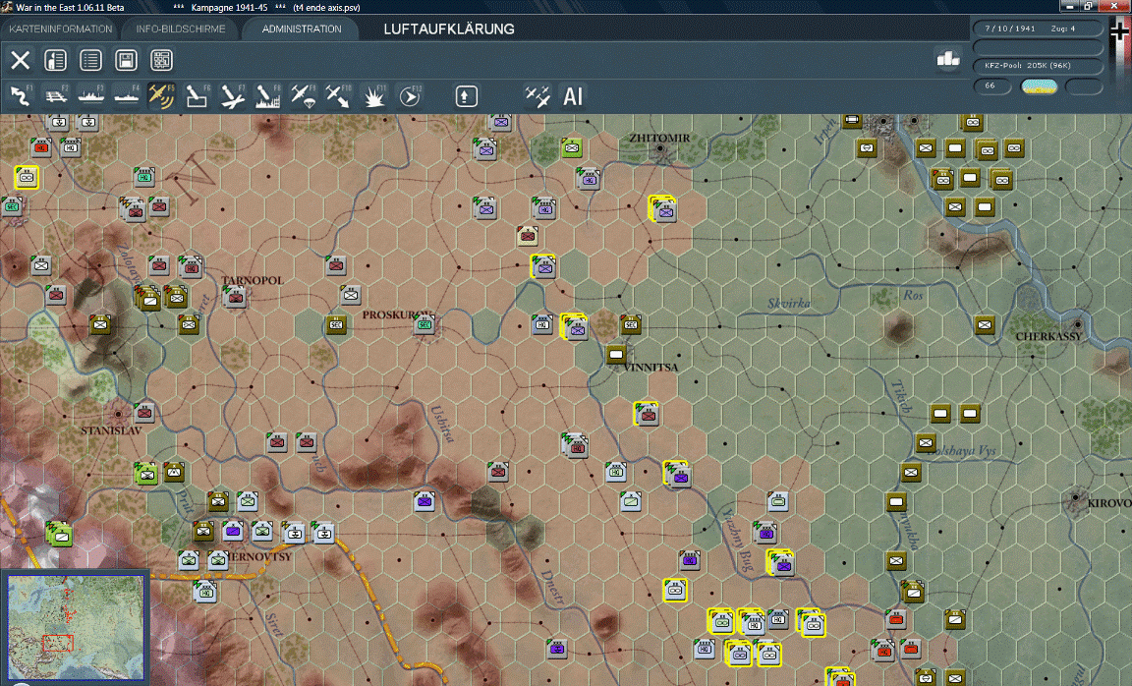Select the F1 move mode icon
Screen dimensions: 1132x686
coord(21,96)
